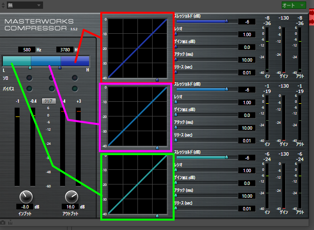This screenshot has height=230, width=314.
Task: Click the mid/high crossover handle under band bar
Action: (60, 68)
